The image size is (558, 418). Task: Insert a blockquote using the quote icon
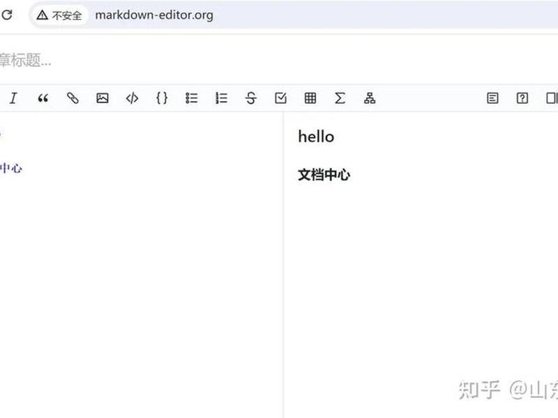[x=43, y=98]
